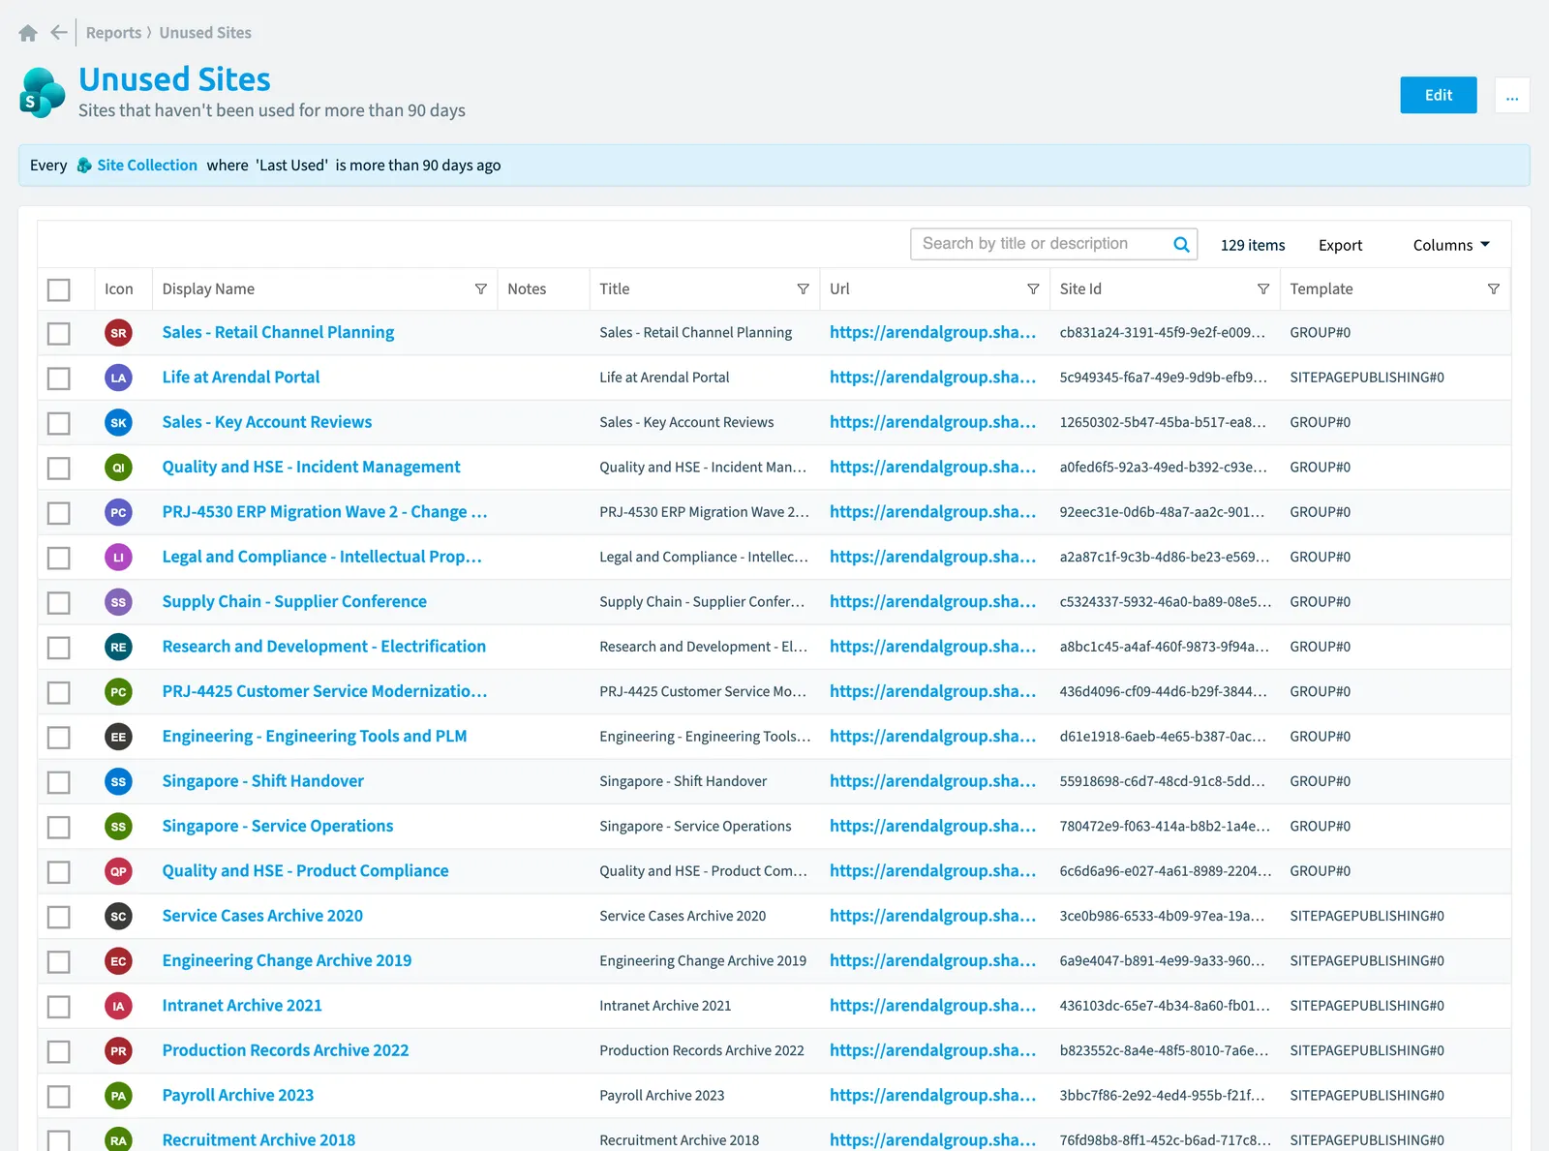1549x1151 pixels.
Task: Click the Service Cases Archive 2020 title cell
Action: coord(683,917)
